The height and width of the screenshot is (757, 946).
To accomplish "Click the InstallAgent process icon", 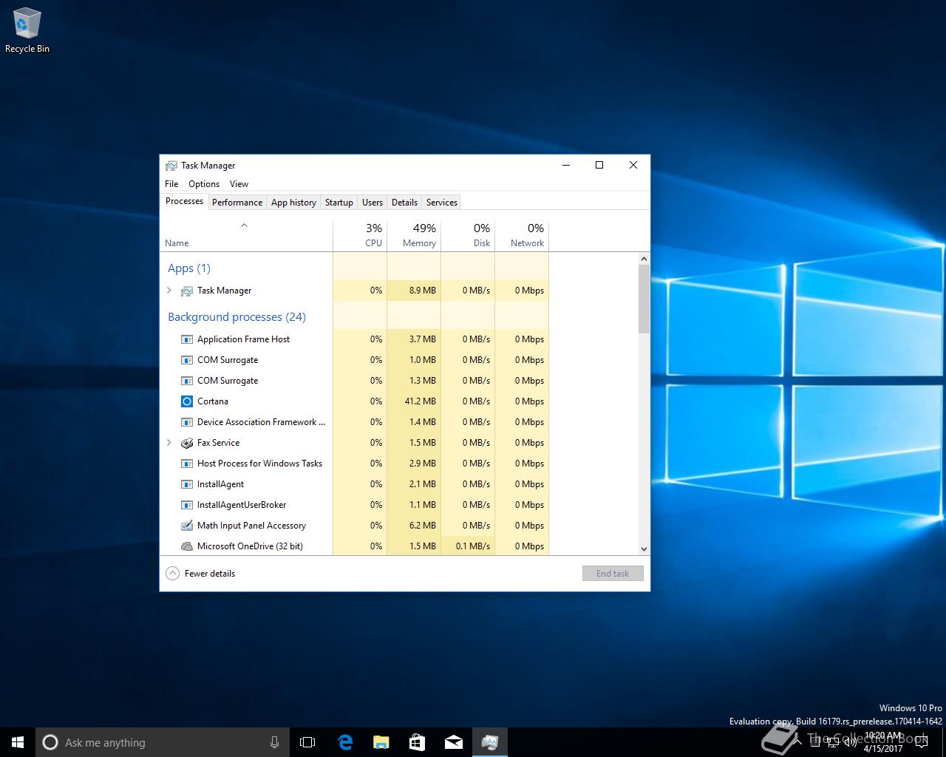I will pyautogui.click(x=187, y=484).
